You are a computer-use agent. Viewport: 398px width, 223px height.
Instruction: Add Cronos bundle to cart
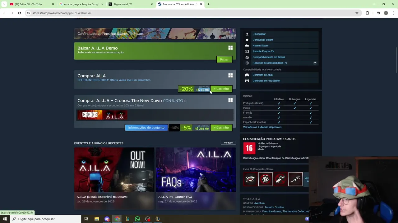pyautogui.click(x=221, y=128)
